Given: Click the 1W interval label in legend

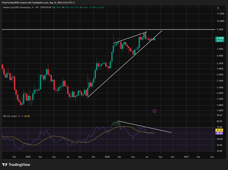Looking at the screenshot, I should (37, 7).
